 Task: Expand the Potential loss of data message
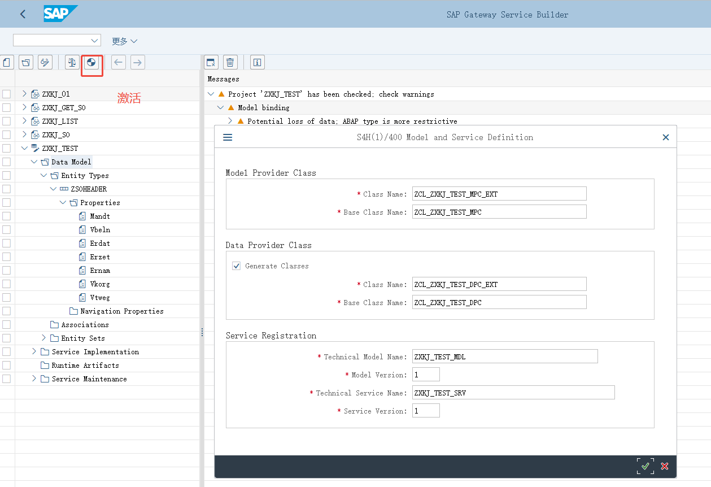pyautogui.click(x=230, y=121)
